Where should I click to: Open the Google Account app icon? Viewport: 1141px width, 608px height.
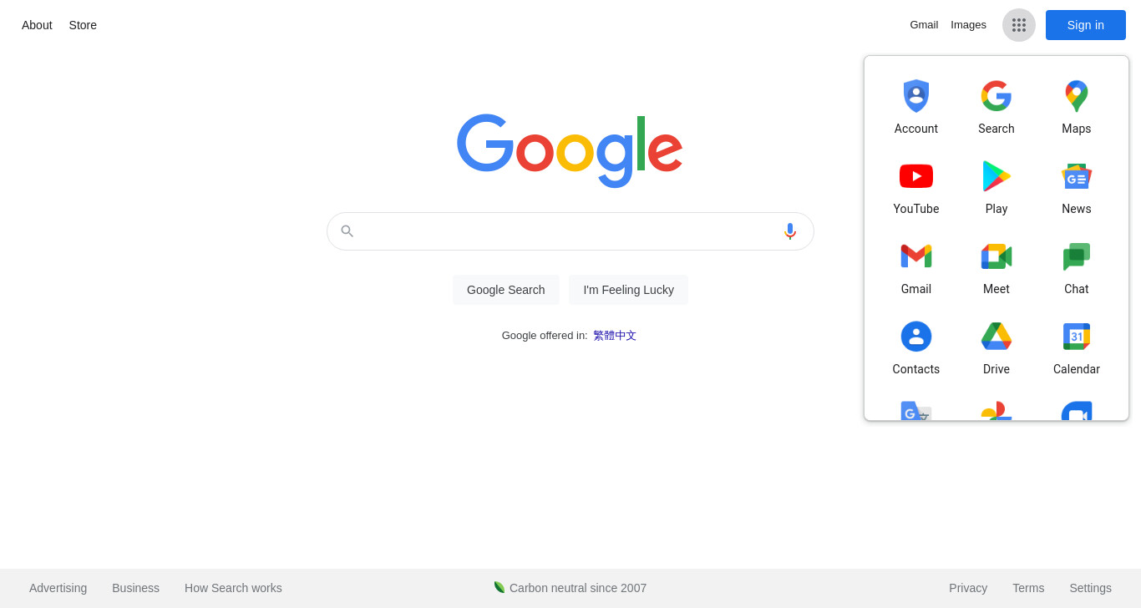[x=916, y=96]
